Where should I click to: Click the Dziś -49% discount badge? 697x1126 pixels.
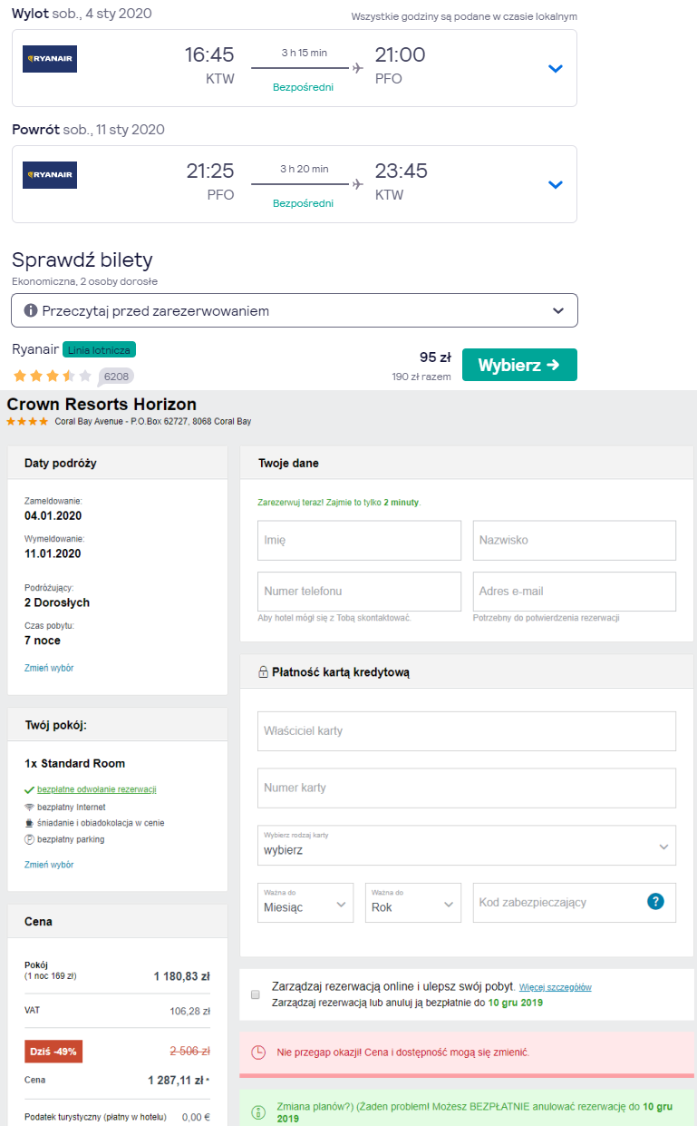point(53,1052)
